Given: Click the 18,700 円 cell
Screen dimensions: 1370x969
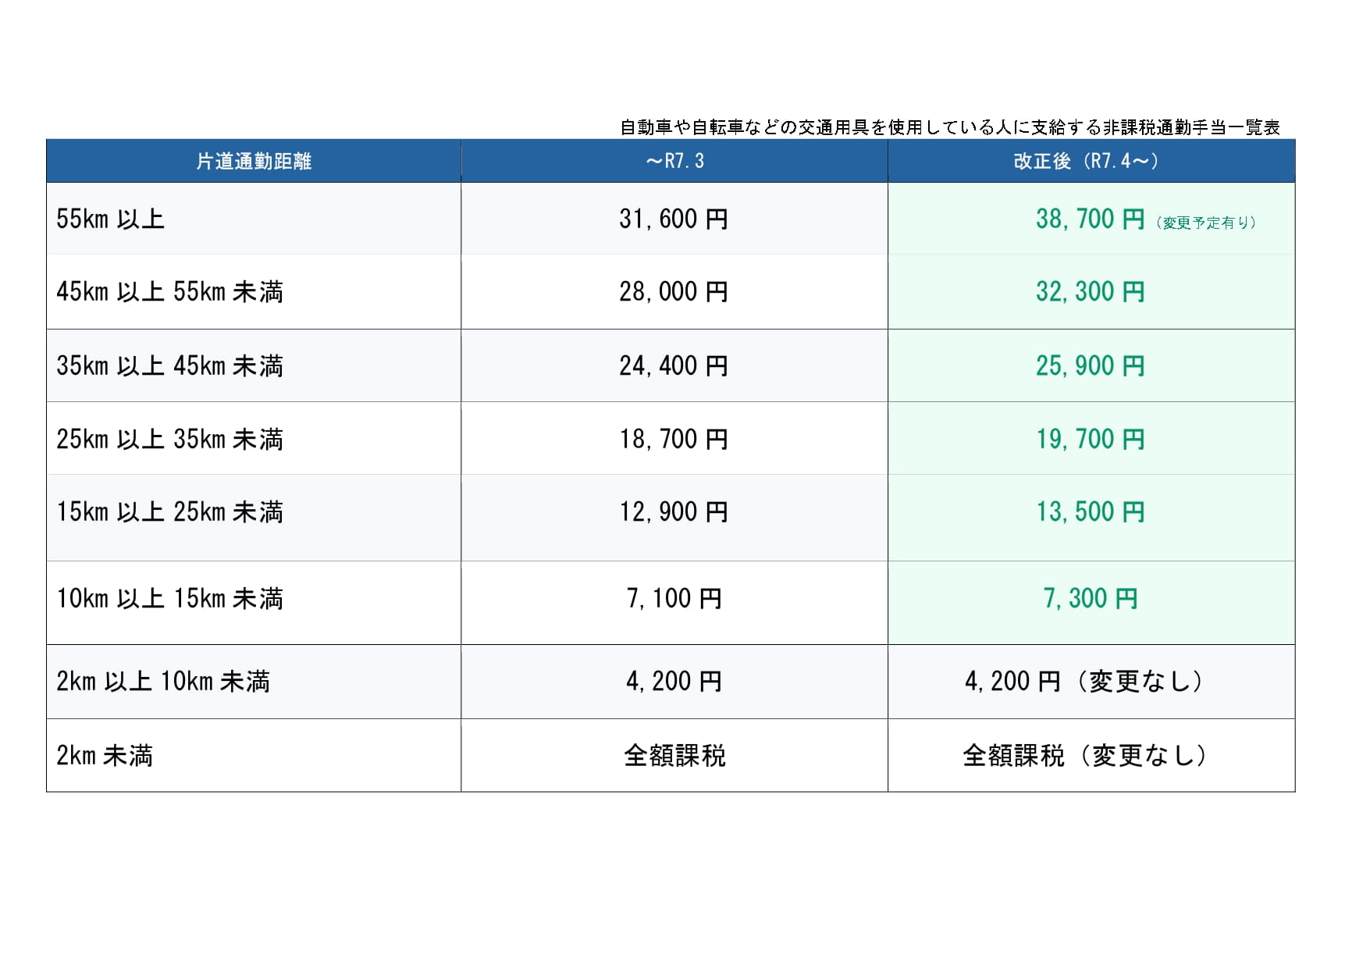Looking at the screenshot, I should [674, 440].
